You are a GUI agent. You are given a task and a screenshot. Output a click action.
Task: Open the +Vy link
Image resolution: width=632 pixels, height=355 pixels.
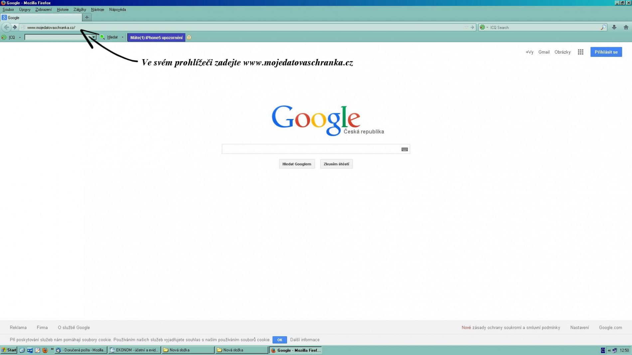[x=529, y=52]
